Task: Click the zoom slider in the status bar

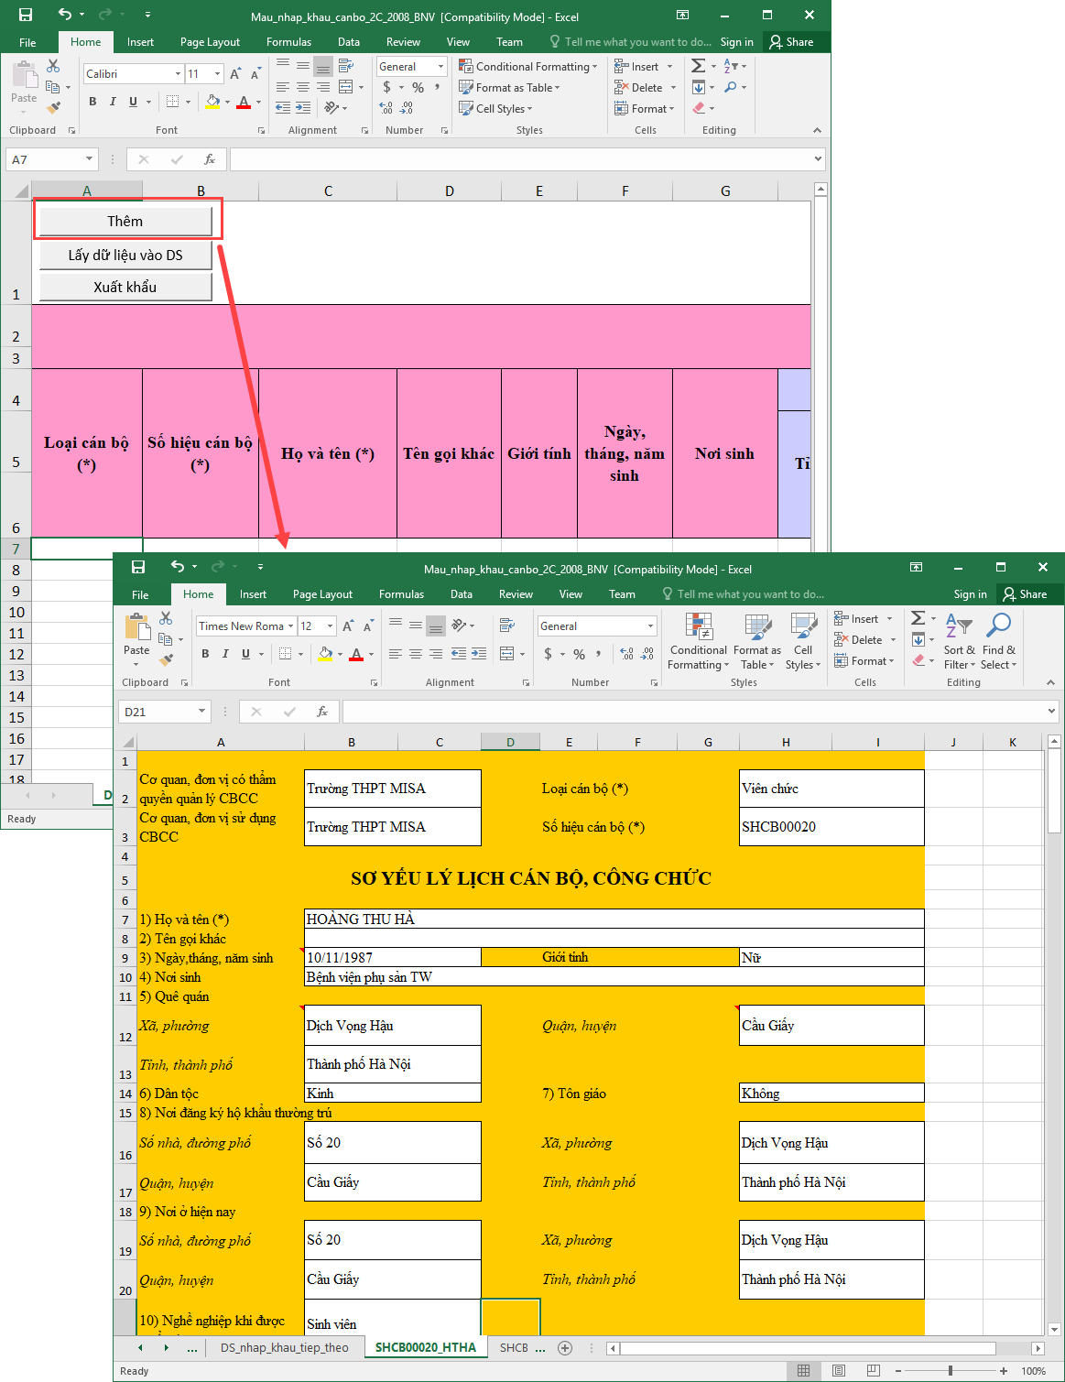Action: [951, 1371]
